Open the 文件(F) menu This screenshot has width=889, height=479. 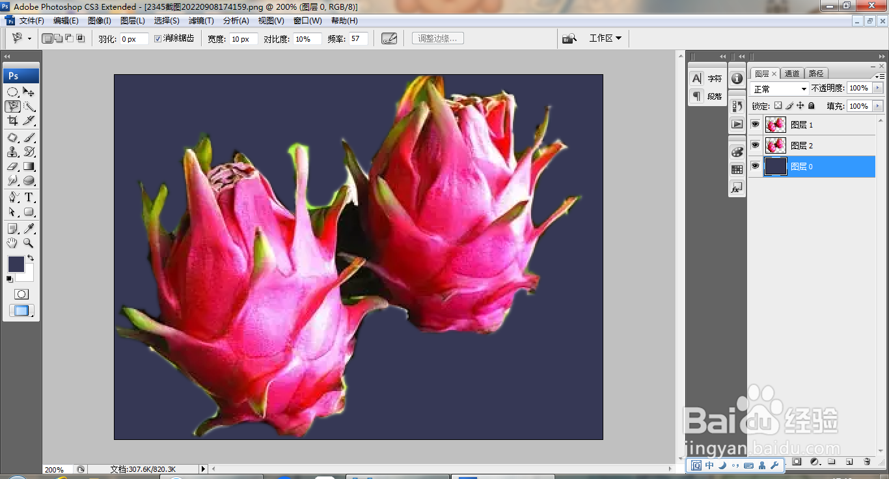[32, 21]
